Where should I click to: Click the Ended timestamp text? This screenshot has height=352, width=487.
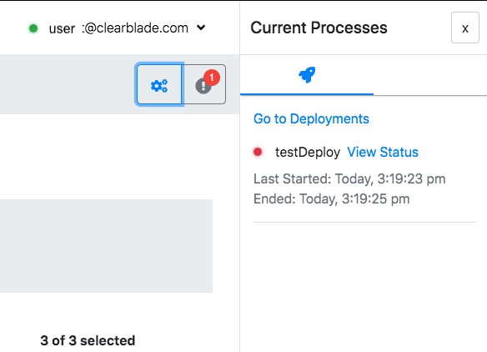point(331,199)
